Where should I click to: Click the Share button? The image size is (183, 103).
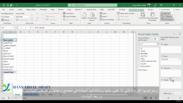click(177, 9)
